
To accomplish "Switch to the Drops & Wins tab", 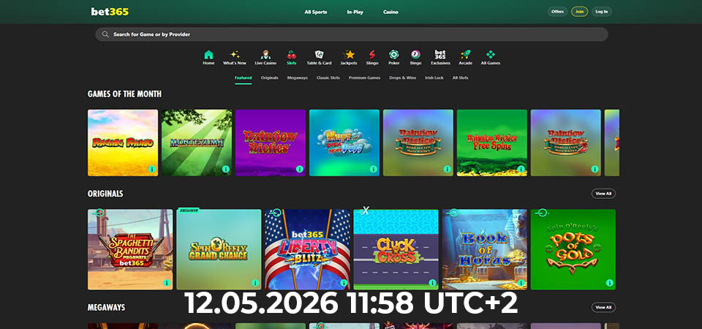I will point(402,78).
